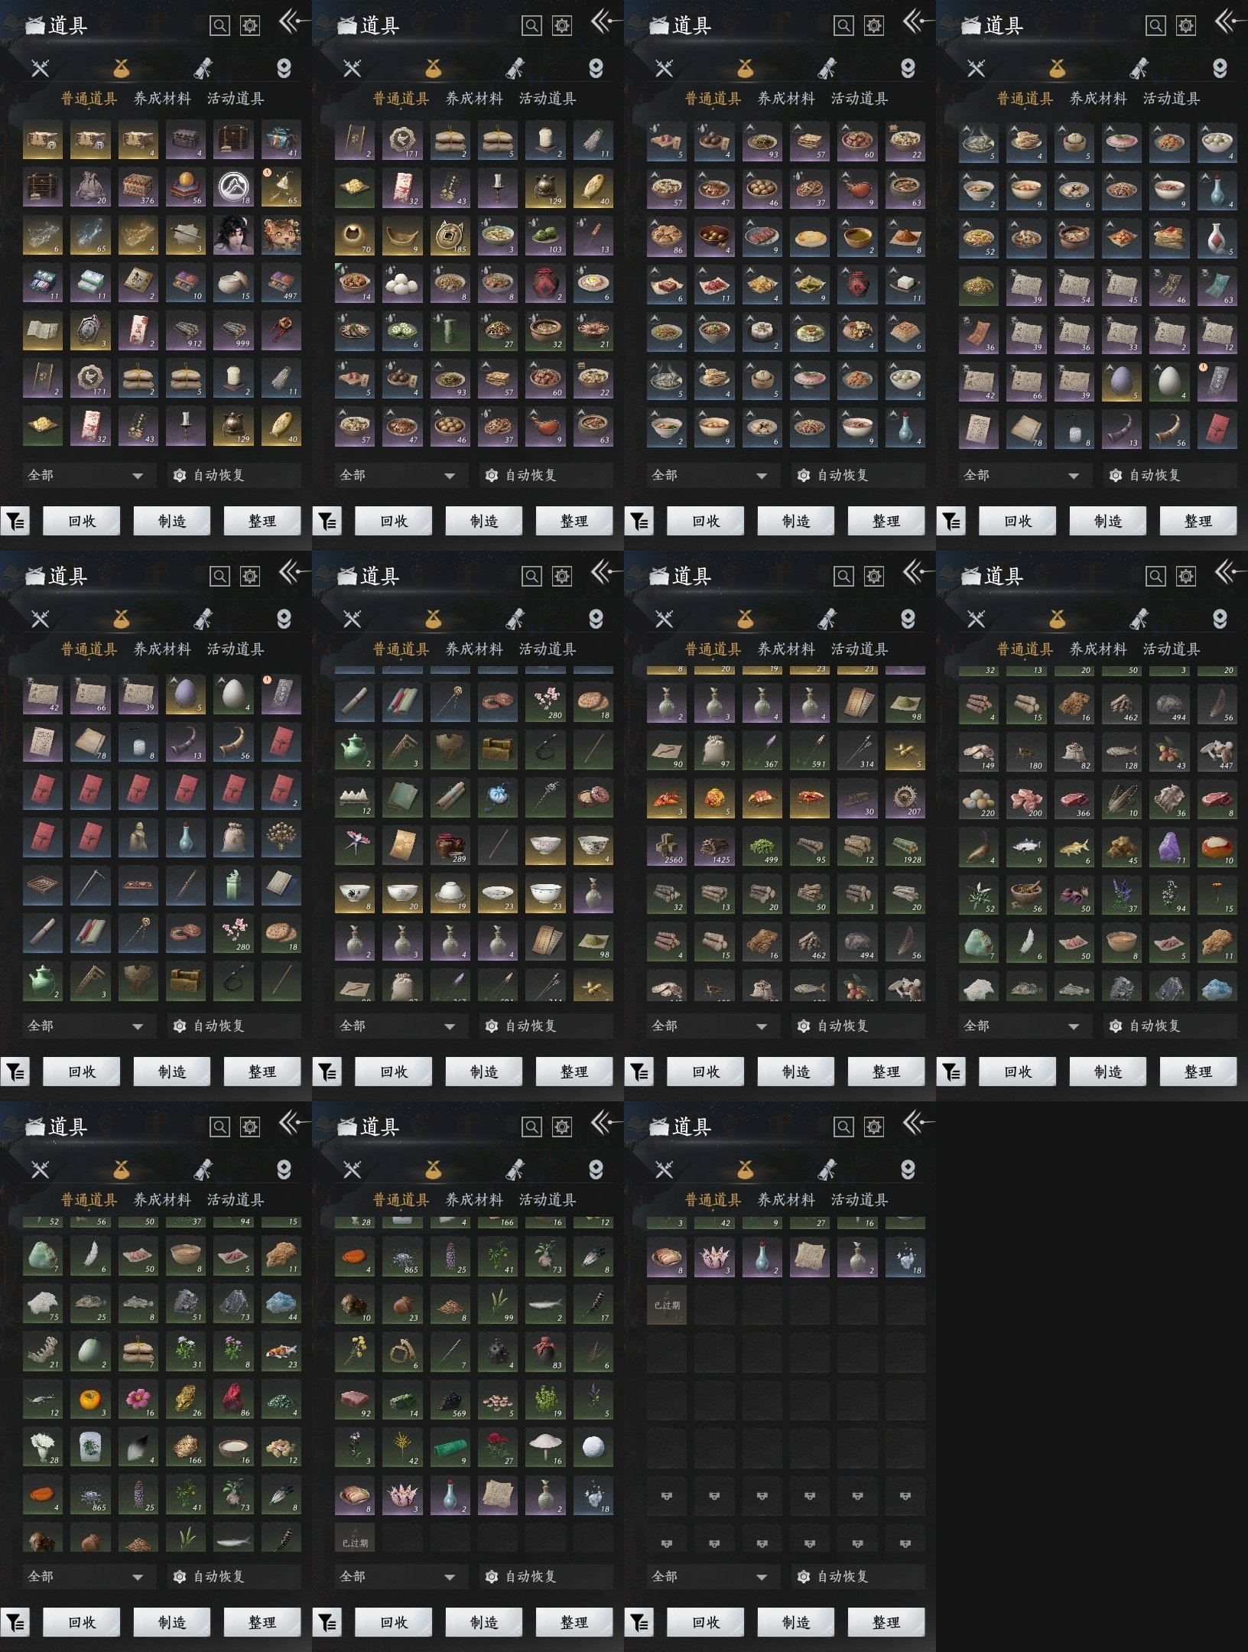Select the wood block item with count 2560
This screenshot has height=1652, width=1248.
[667, 847]
